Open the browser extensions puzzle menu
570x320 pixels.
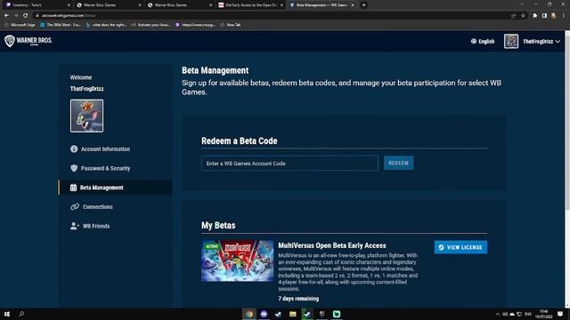[x=534, y=16]
